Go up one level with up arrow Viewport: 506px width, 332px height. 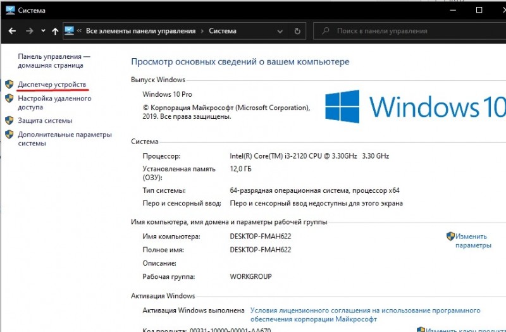point(55,31)
